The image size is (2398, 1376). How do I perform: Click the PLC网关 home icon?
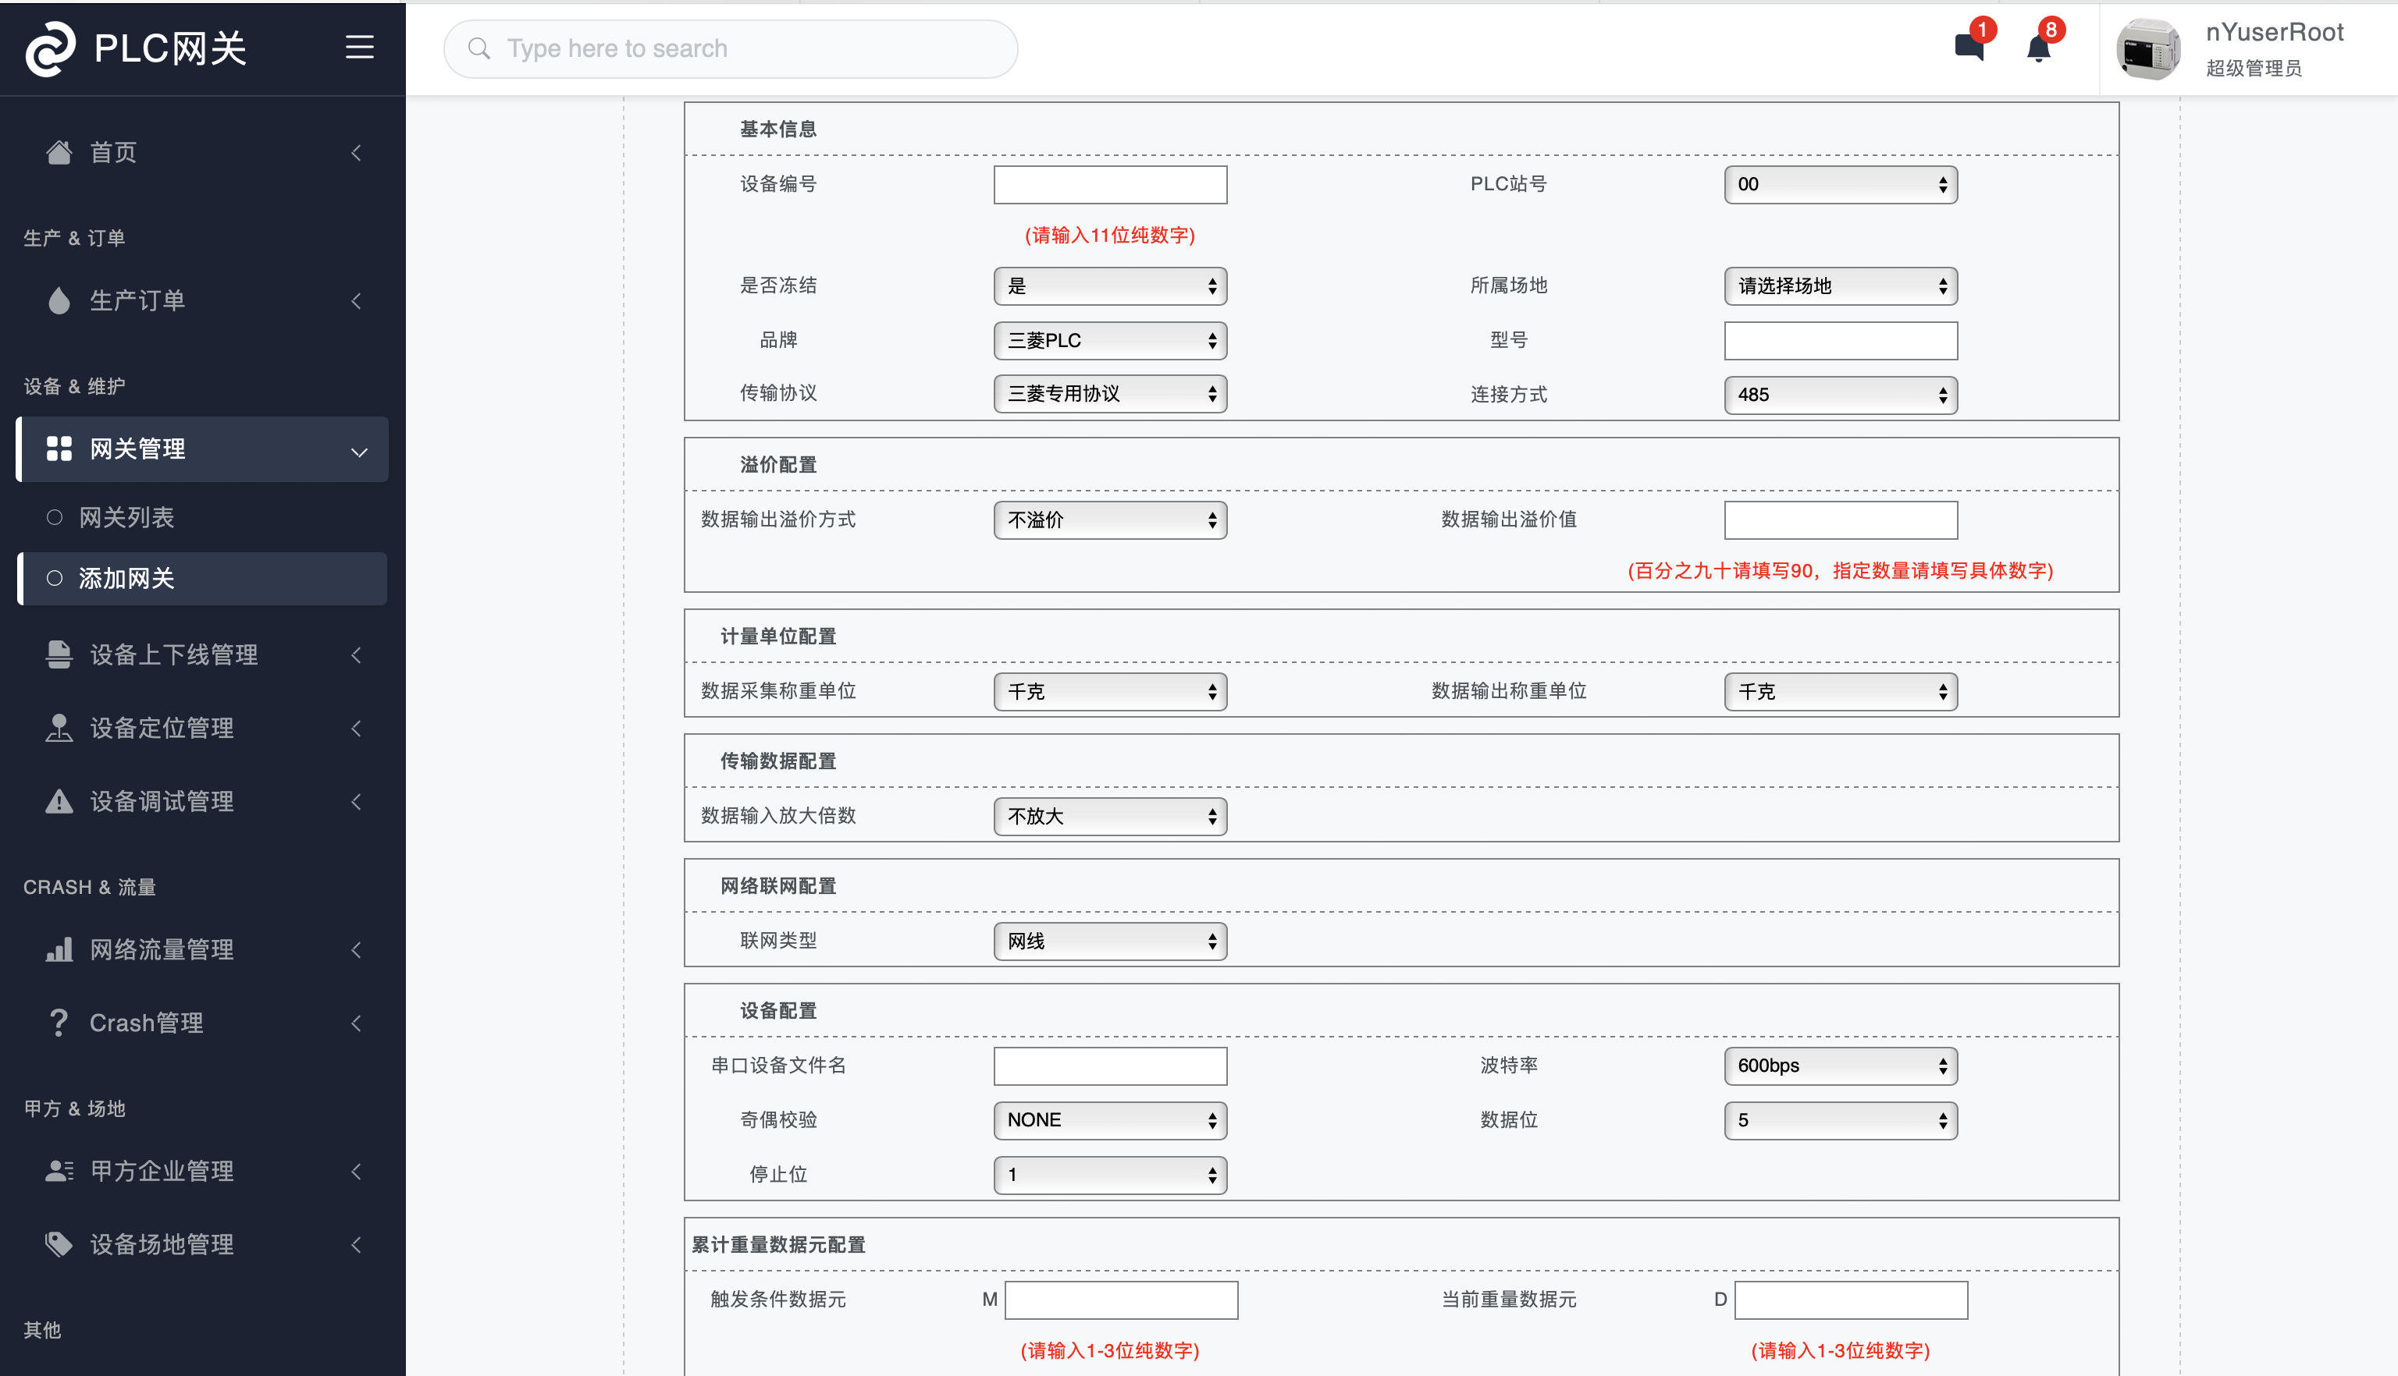coord(48,48)
